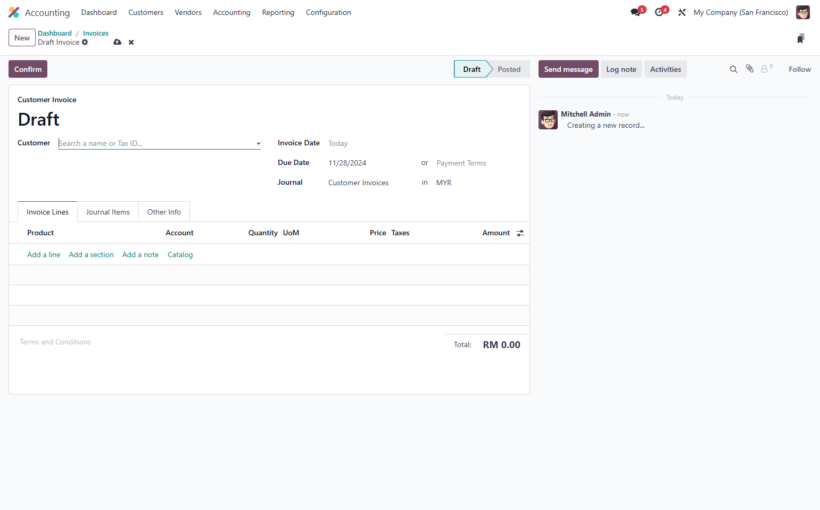Image resolution: width=820 pixels, height=510 pixels.
Task: Open the debug tools icon
Action: pyautogui.click(x=682, y=12)
